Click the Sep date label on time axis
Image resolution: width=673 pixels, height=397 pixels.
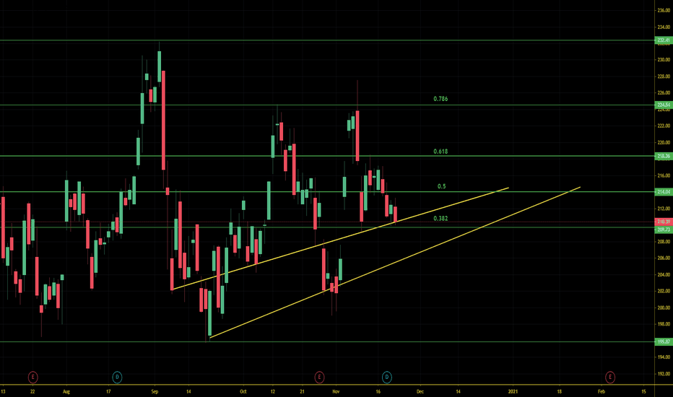[x=155, y=392]
